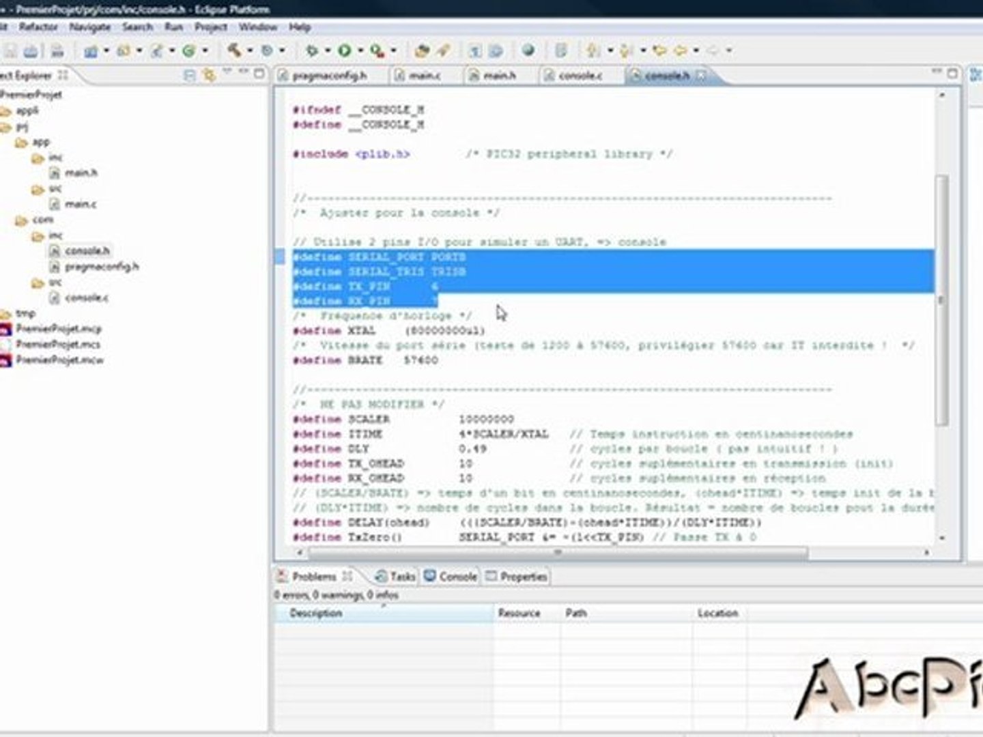Minimize the editor area
This screenshot has height=737, width=983.
click(x=937, y=72)
